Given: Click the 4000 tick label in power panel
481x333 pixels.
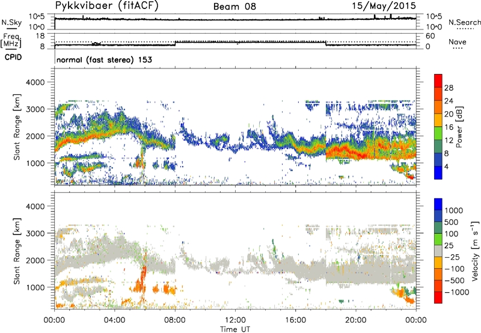Looking at the screenshot, I should pos(35,82).
